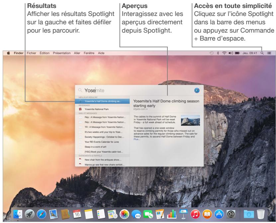Open Notes yellow notepad in Dock
Image resolution: width=276 pixels, height=223 pixels.
(x=89, y=214)
